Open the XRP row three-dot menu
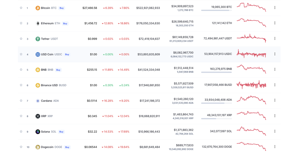Image resolution: width=285 pixels, height=154 pixels. pos(275,116)
